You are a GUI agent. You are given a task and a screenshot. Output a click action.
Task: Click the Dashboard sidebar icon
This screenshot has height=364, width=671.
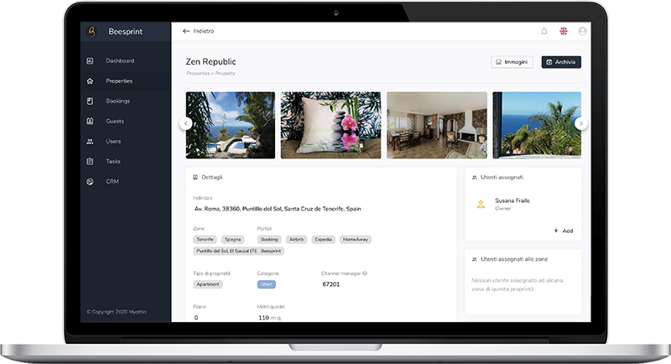pos(90,60)
